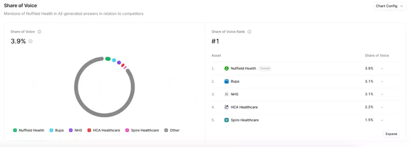Click info icon beside the 3.9% headline value
This screenshot has height=147, width=410.
tap(30, 41)
